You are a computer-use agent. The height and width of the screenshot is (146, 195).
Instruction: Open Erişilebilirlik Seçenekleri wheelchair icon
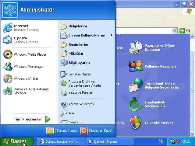point(135,104)
